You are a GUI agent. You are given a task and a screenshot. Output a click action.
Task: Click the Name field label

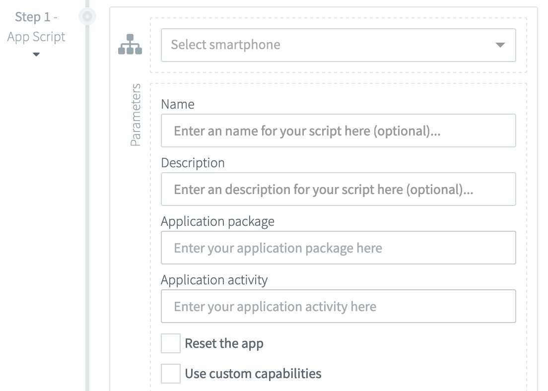click(x=178, y=104)
